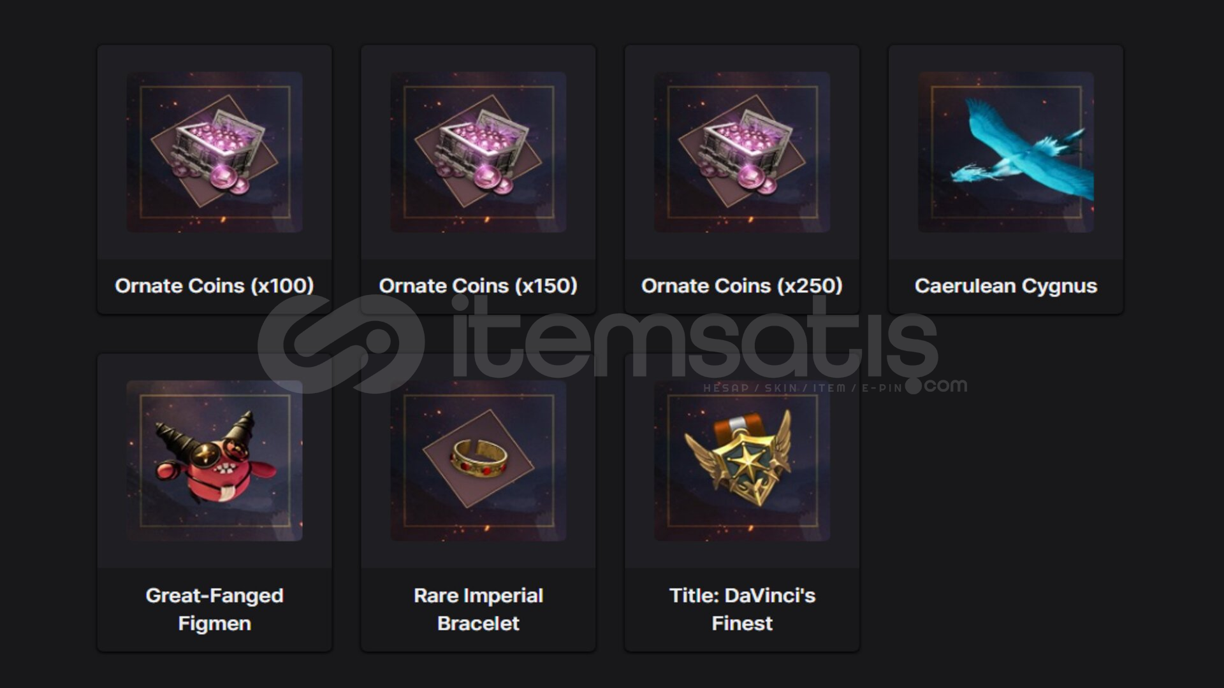This screenshot has height=688, width=1224.
Task: Click the Ornate Coins (x100) chest icon
Action: [x=214, y=152]
